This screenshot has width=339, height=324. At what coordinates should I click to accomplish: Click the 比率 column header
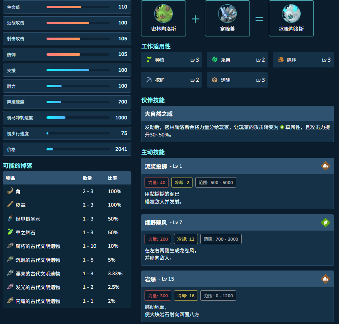[112, 178]
